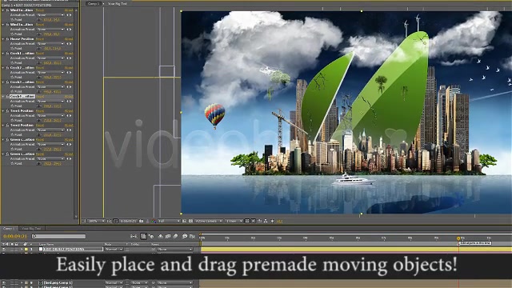Reset the House Position effect
The width and height of the screenshot is (512, 288).
[x=40, y=39]
